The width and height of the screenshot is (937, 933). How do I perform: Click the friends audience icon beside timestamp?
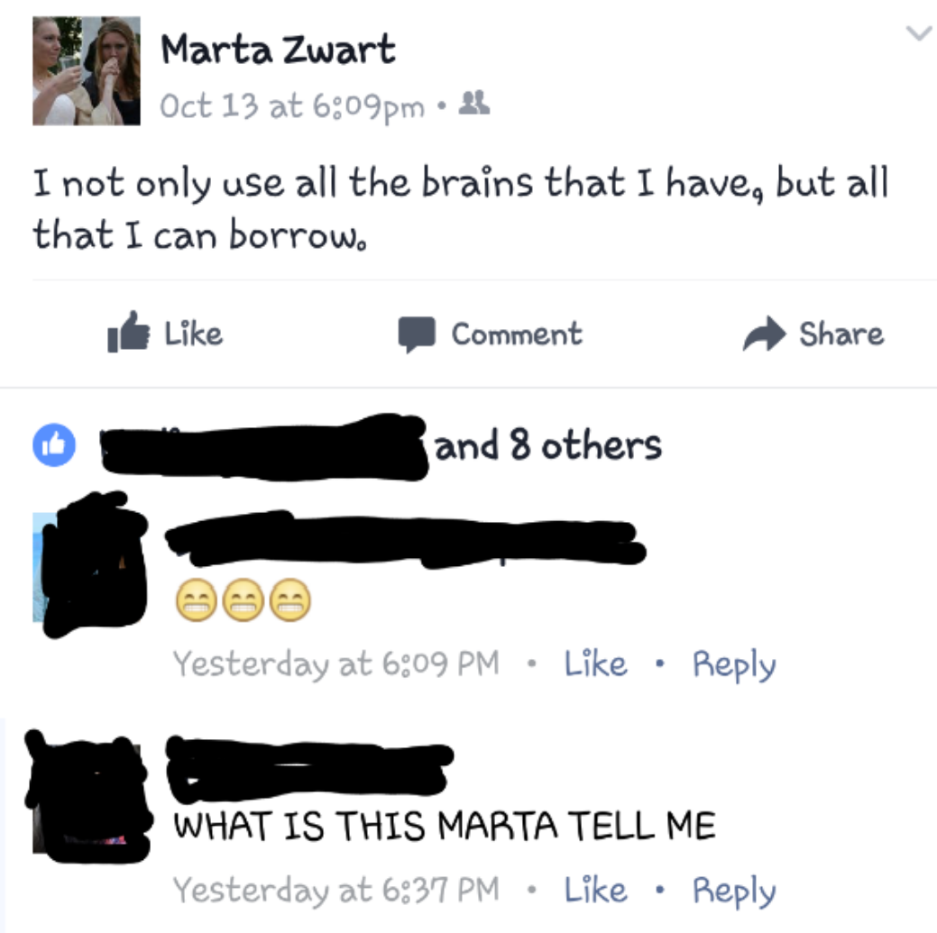(473, 103)
